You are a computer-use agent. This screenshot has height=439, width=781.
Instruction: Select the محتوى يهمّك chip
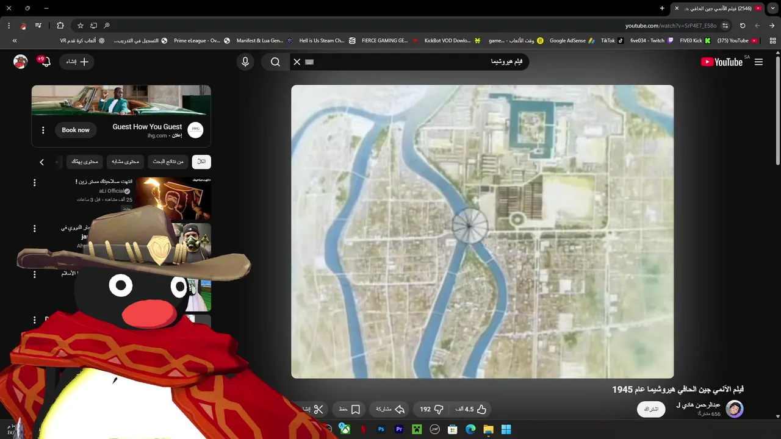[85, 162]
